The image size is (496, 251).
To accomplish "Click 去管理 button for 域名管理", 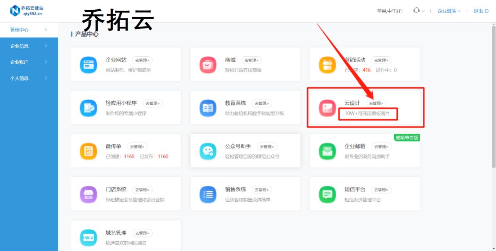I will tap(142, 233).
